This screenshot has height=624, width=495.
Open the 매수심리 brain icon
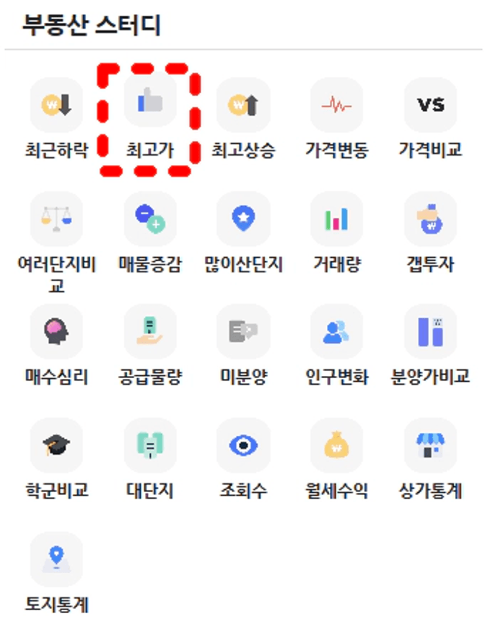(x=56, y=331)
